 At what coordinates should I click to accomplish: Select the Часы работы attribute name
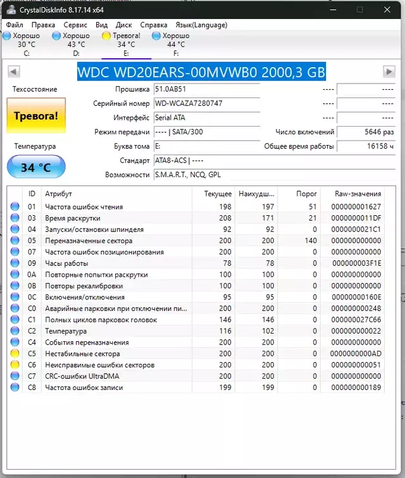(x=66, y=263)
